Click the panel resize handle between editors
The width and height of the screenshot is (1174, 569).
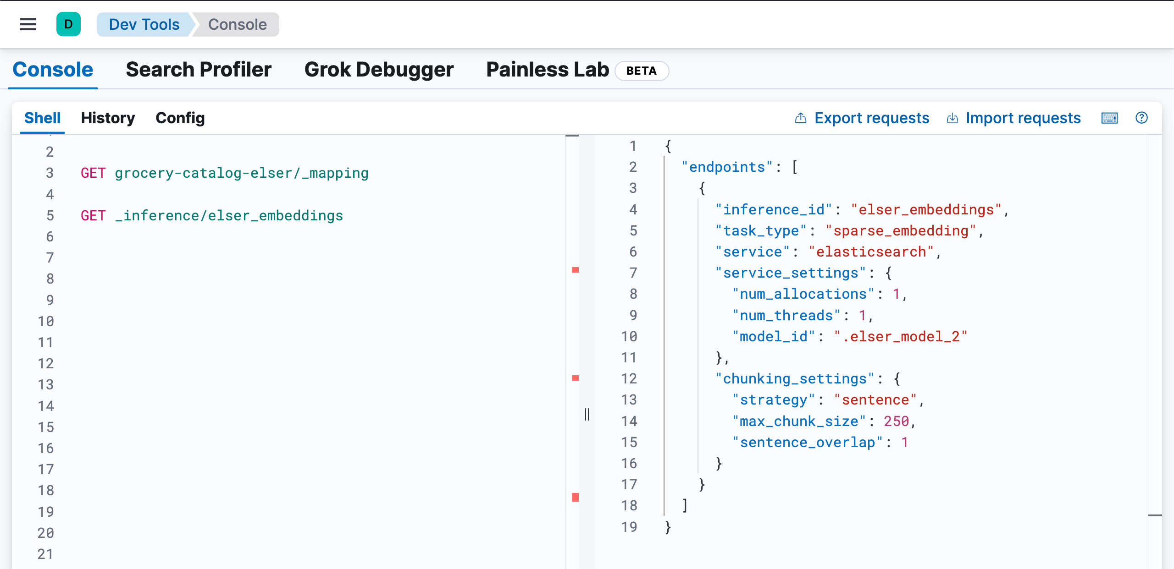tap(587, 414)
